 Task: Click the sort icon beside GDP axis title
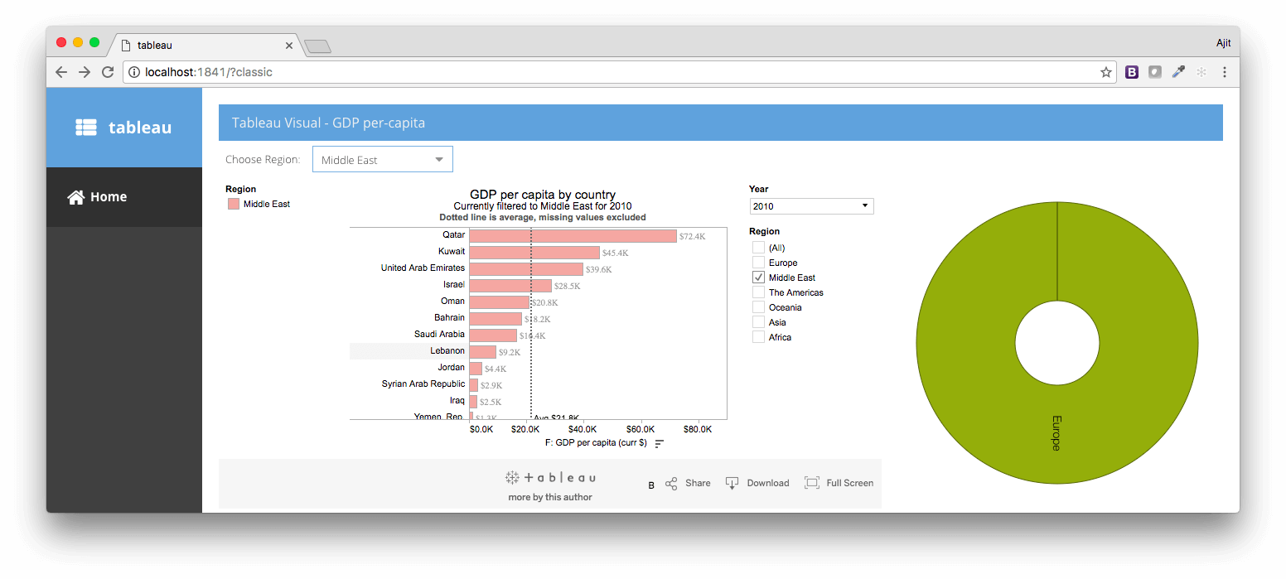pyautogui.click(x=660, y=444)
